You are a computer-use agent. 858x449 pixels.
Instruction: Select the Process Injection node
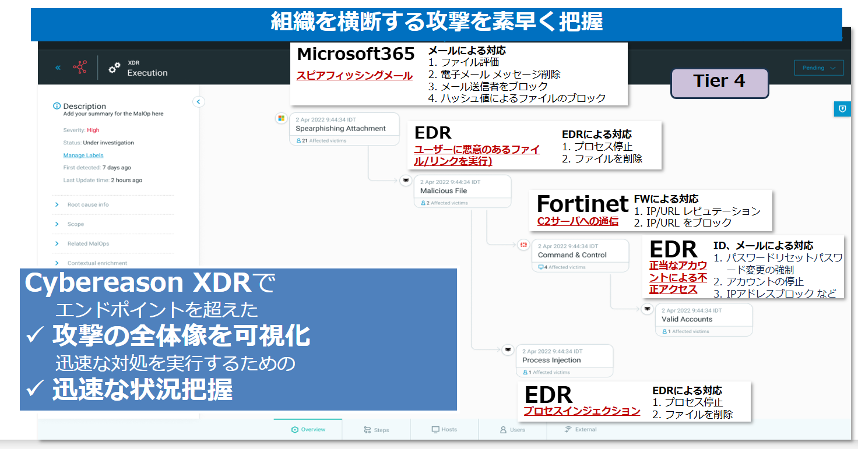pyautogui.click(x=565, y=360)
